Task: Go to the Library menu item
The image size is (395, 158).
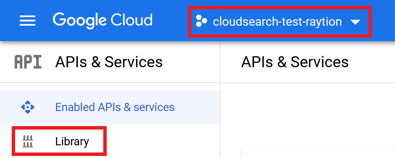Action: pos(59,141)
